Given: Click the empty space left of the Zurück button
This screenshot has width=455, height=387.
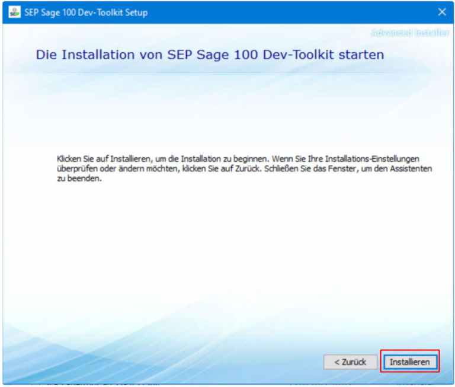Looking at the screenshot, I should 178,362.
